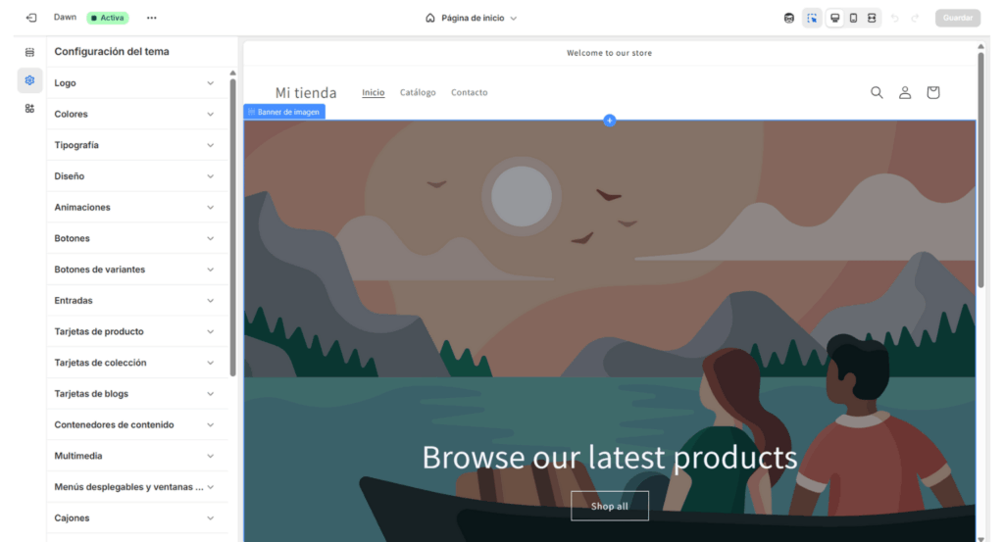Go to Catálogo in the store menu

click(418, 92)
